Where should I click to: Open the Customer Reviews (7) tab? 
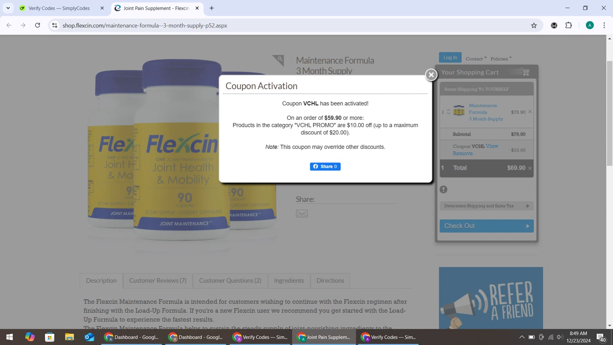[x=158, y=280]
